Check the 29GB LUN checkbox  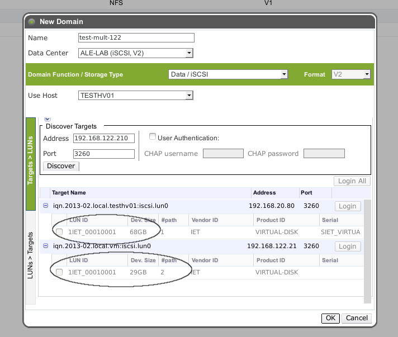pos(59,272)
